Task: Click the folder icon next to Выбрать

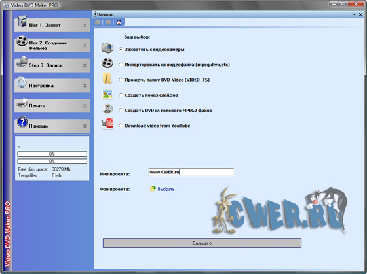Action: [153, 189]
